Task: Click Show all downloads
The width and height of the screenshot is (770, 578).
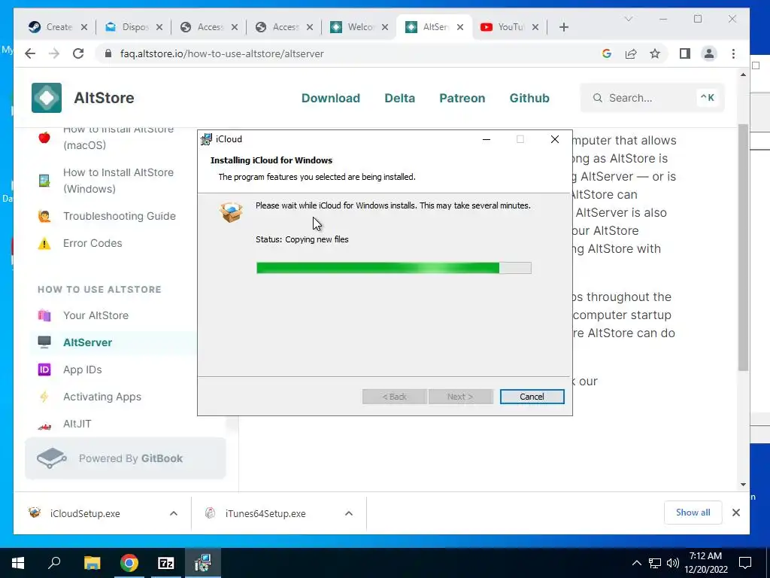Action: coord(693,513)
